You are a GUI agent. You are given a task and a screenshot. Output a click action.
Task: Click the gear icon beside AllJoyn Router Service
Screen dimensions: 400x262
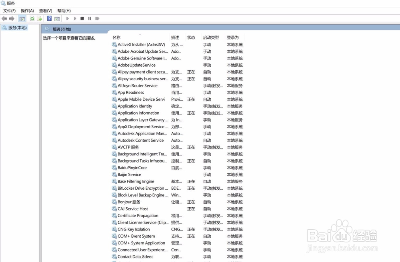tap(114, 85)
